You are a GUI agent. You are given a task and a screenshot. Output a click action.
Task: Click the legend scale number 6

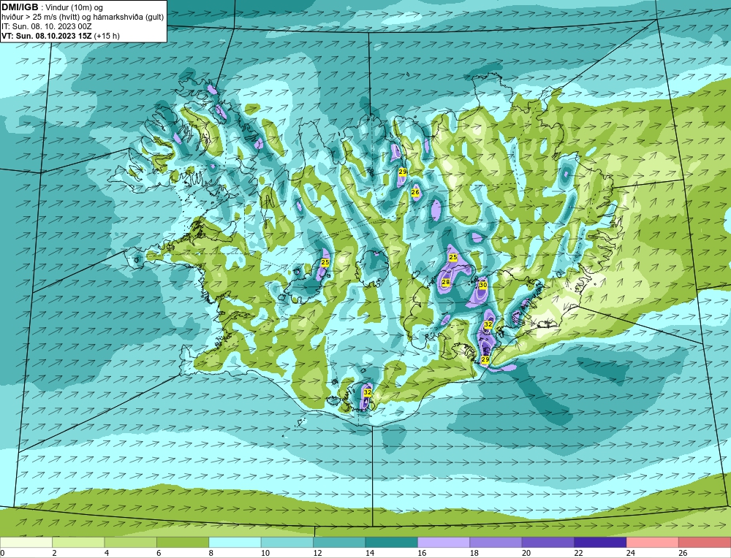pyautogui.click(x=159, y=554)
